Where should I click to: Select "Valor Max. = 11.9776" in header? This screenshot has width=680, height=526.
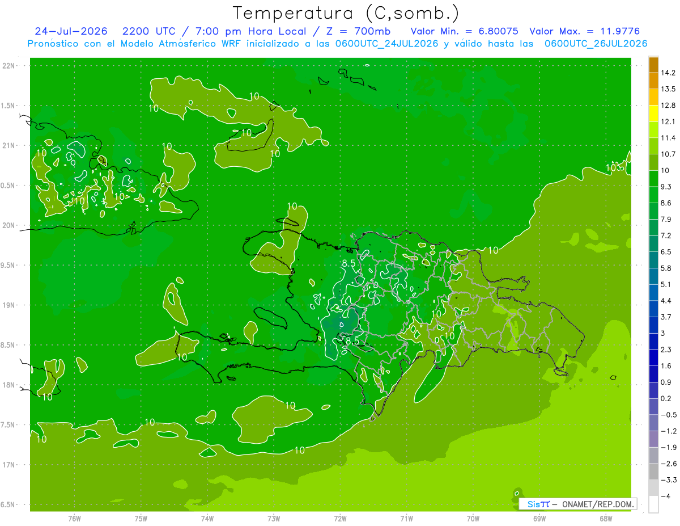coord(584,31)
